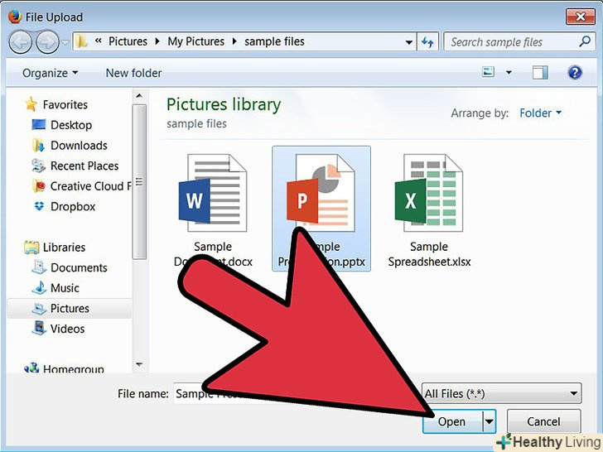The image size is (603, 452).
Task: Click the Videos icon in sidebar
Action: (39, 328)
